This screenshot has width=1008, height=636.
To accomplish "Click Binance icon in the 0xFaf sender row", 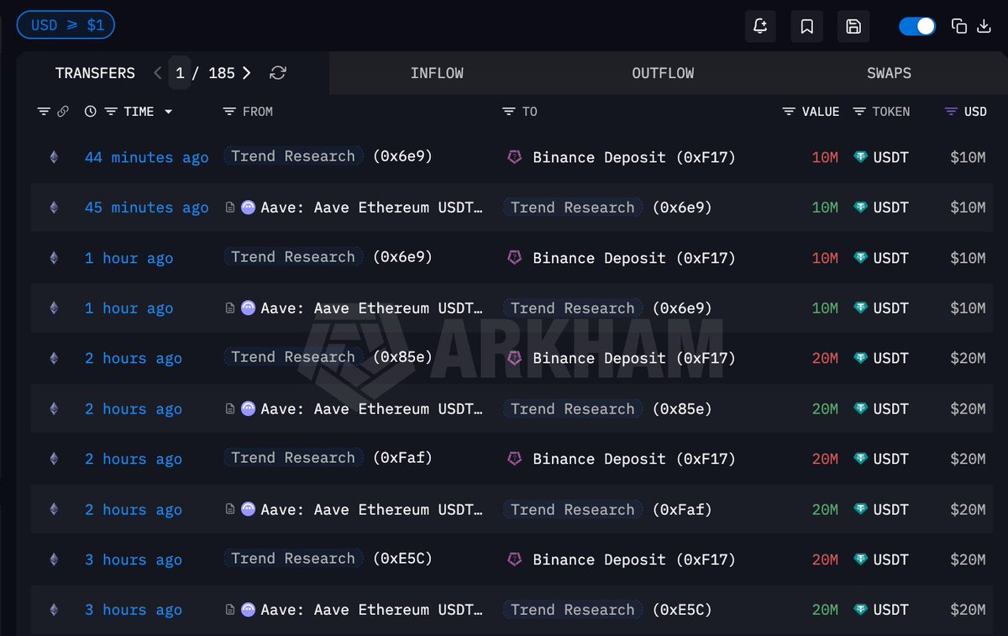I will pyautogui.click(x=515, y=459).
